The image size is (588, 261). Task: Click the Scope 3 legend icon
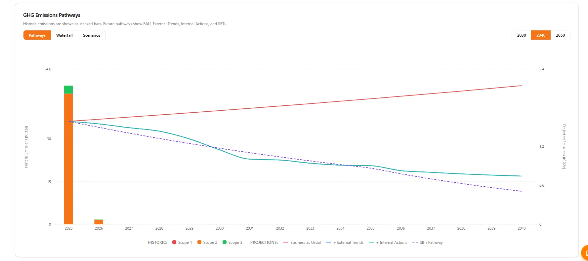(225, 242)
